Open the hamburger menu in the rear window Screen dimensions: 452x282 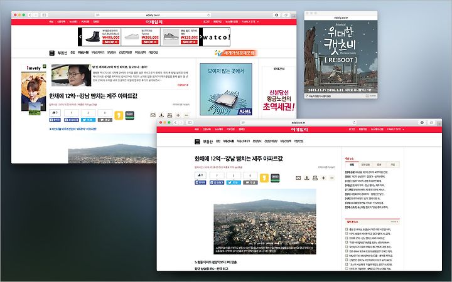[52, 53]
